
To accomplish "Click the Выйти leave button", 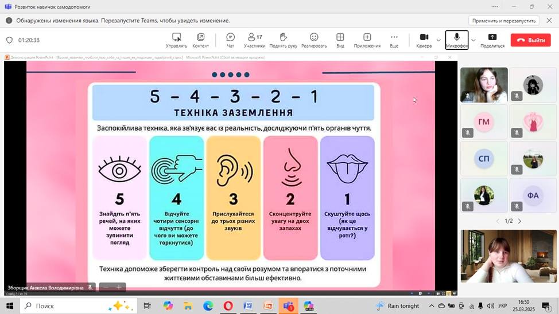I will 530,40.
